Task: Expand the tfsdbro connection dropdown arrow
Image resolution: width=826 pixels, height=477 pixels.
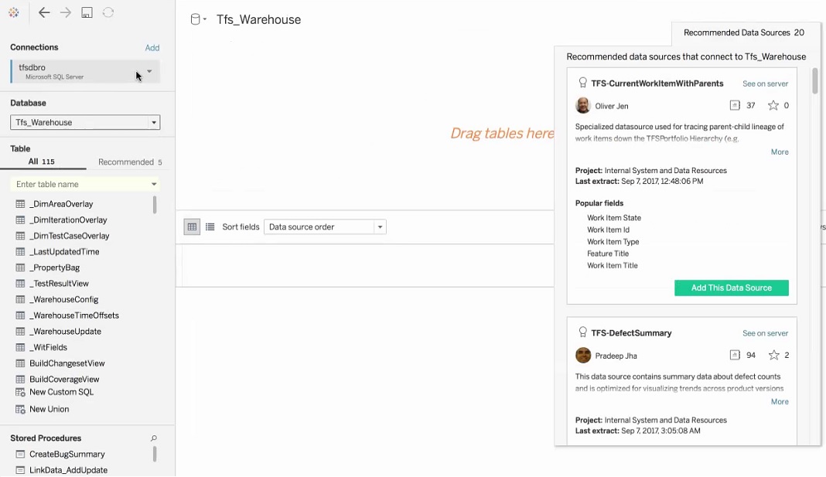Action: [x=149, y=72]
